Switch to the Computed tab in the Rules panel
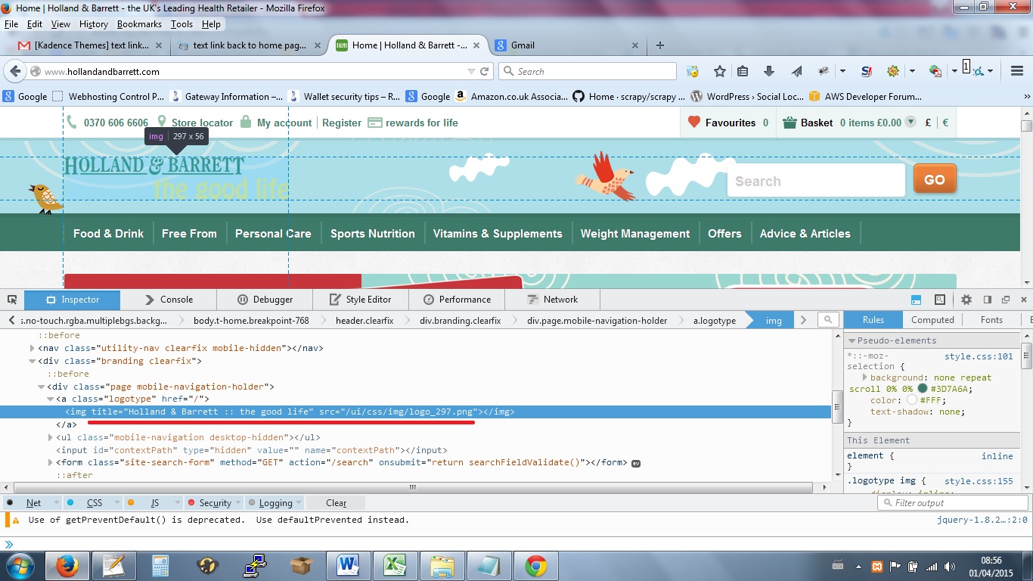1033x581 pixels. point(932,319)
